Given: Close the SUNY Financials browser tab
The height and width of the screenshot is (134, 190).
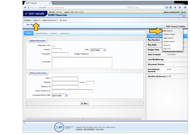Looking at the screenshot, I should coord(50,3).
